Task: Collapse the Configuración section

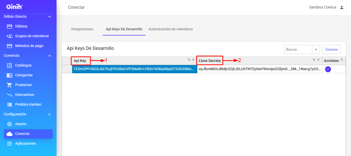Action: point(50,114)
